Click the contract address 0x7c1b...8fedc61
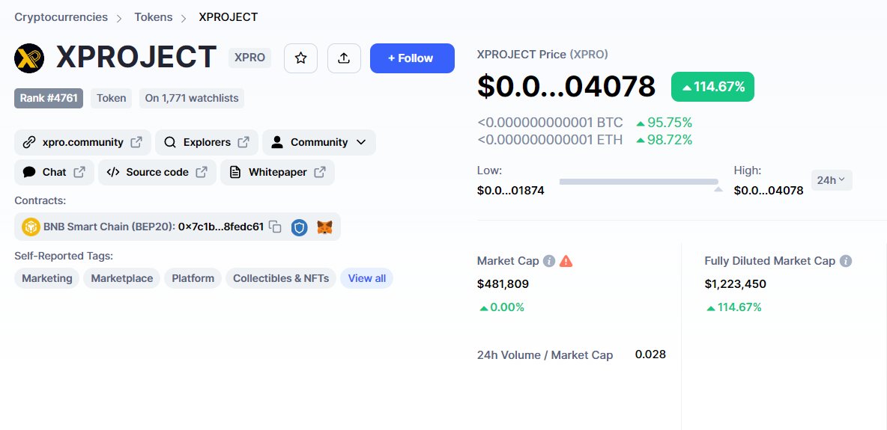 click(220, 227)
